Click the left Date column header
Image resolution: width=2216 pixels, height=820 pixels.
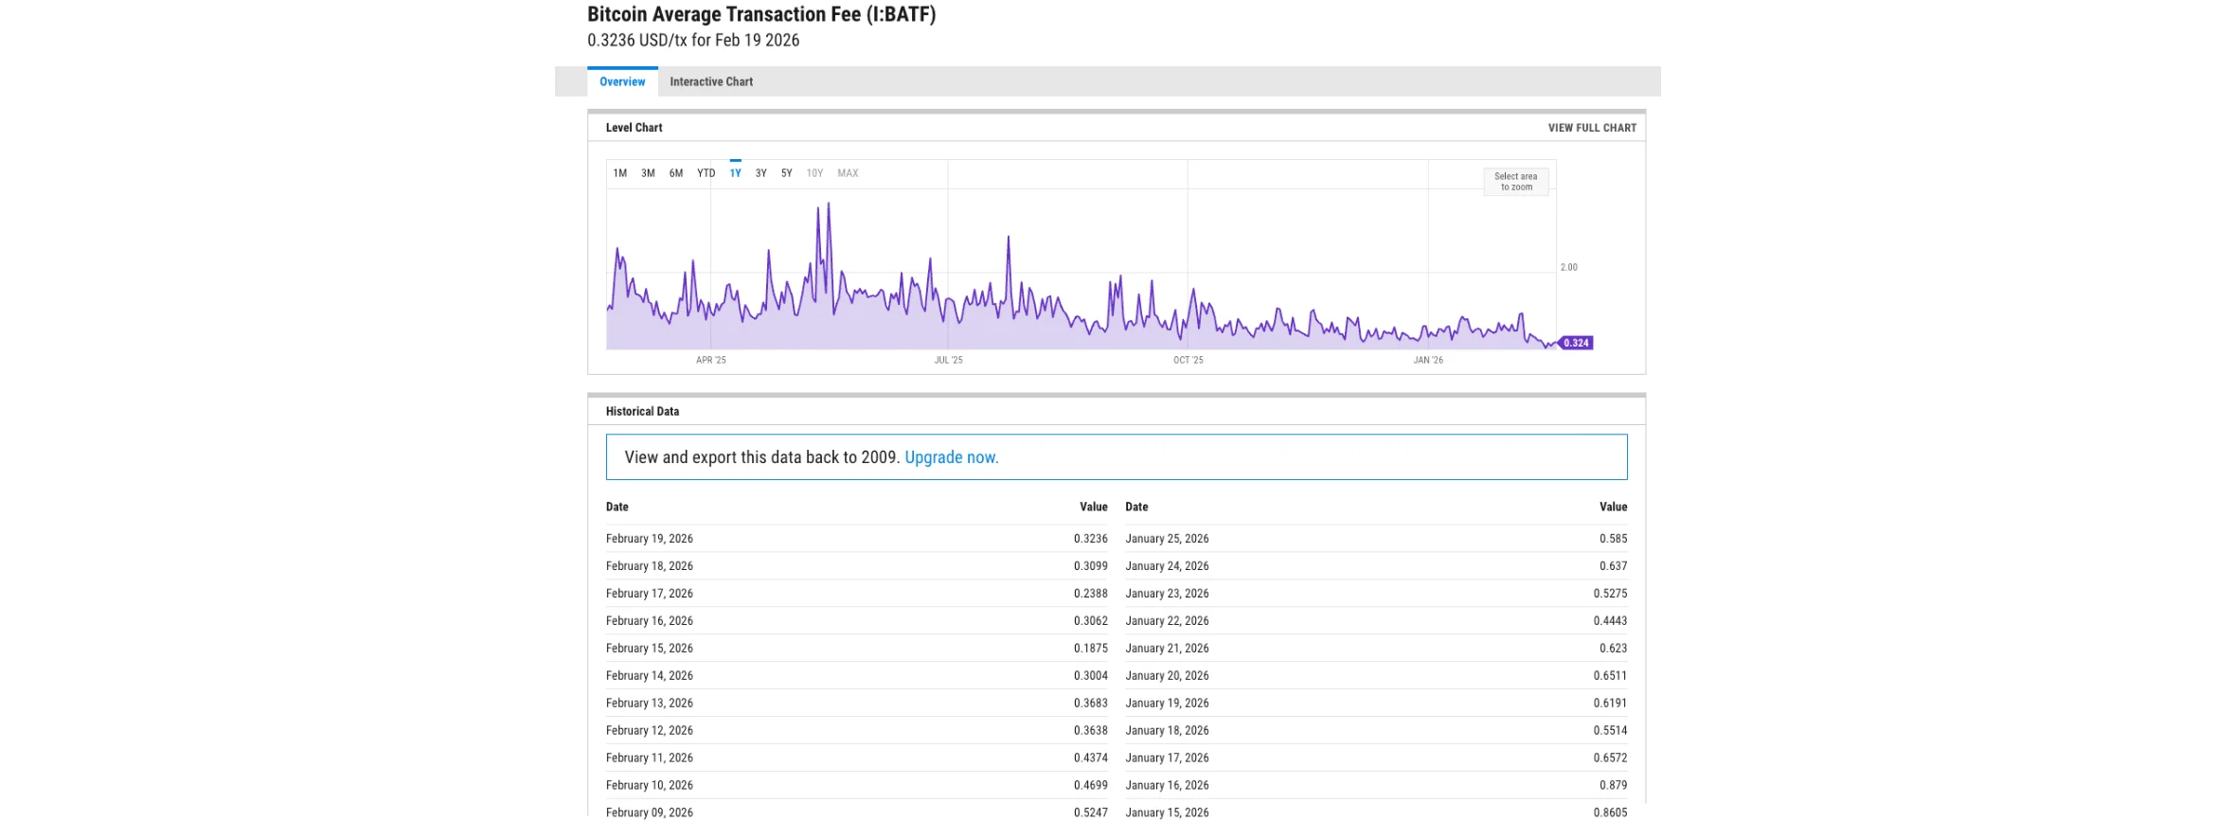tap(617, 507)
